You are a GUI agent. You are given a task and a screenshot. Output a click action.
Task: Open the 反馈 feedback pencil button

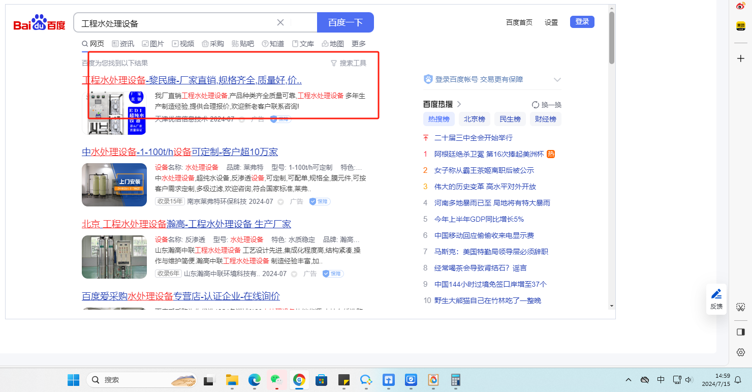point(716,298)
